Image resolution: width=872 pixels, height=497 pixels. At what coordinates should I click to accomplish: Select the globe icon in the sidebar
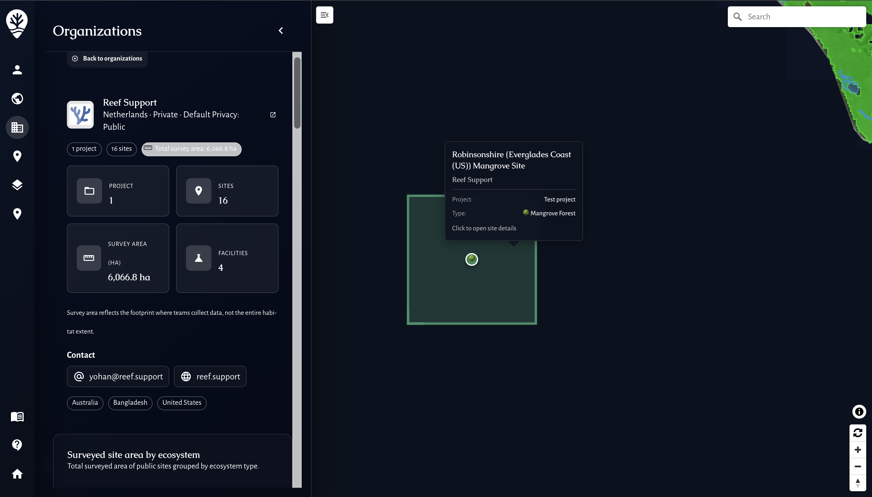[x=17, y=99]
